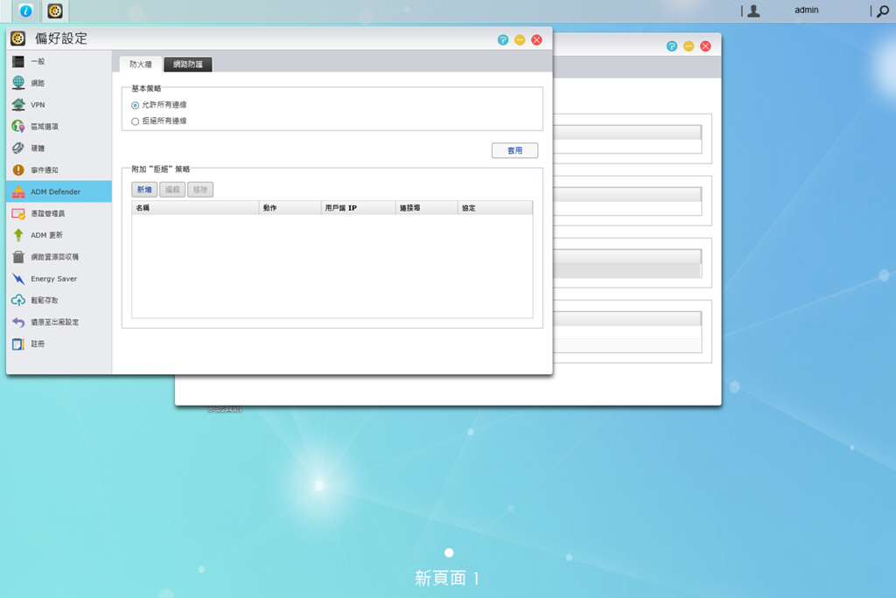Switch to the 網路防護 tab
Screen dimensions: 896x598
(x=188, y=64)
